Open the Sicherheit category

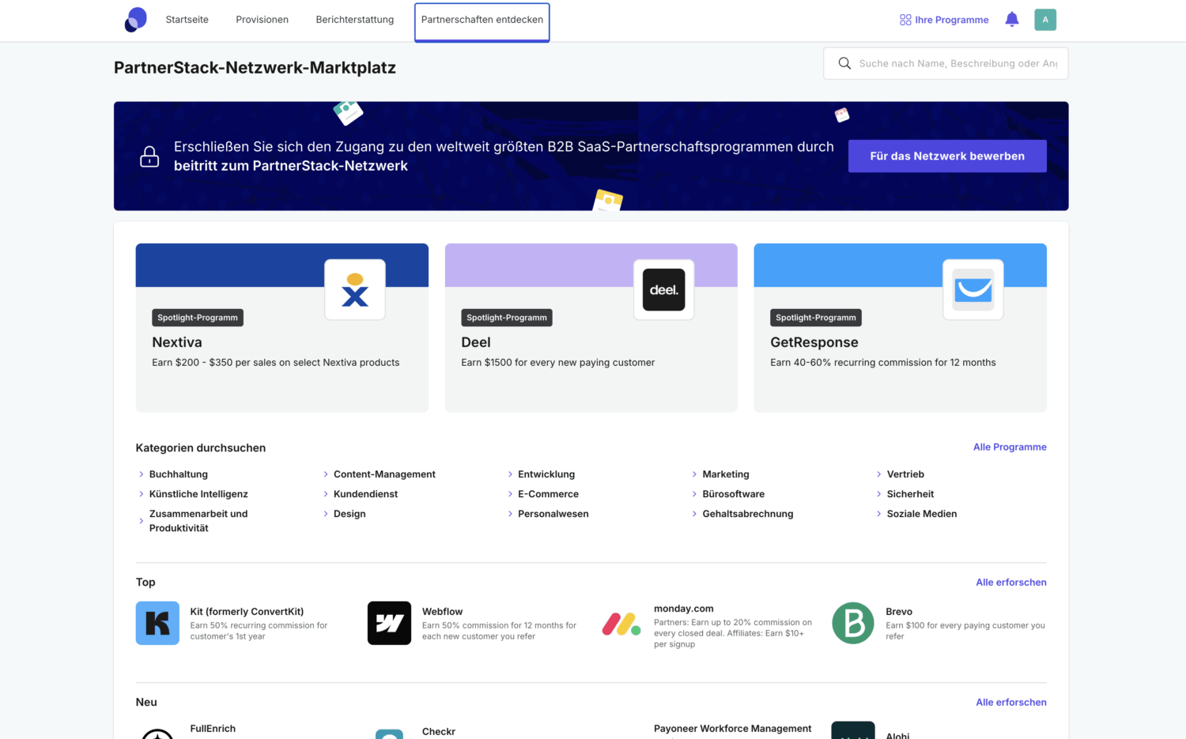coord(910,494)
